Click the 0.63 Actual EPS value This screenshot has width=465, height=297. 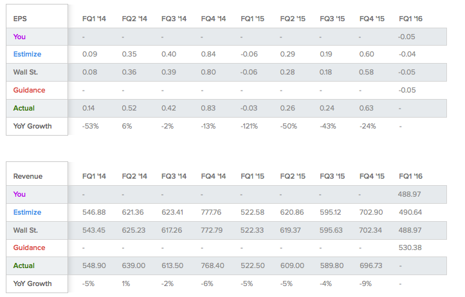(366, 108)
